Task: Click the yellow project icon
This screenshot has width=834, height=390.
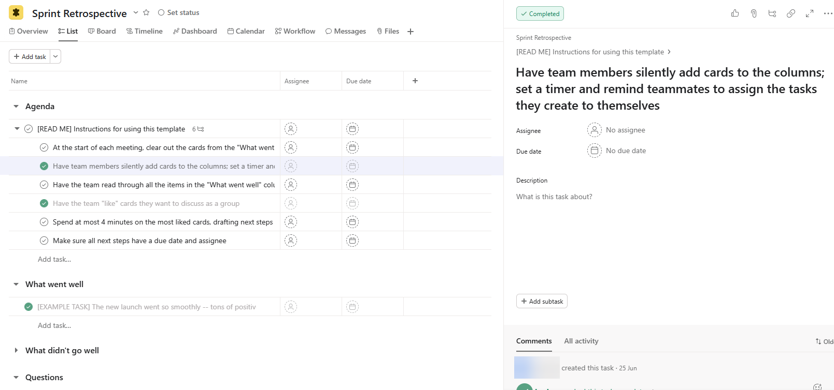Action: pyautogui.click(x=16, y=12)
